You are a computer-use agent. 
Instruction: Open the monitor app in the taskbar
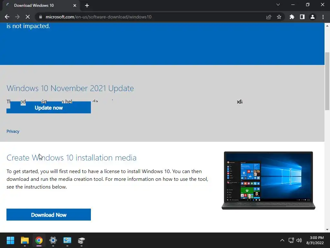[x=67, y=240]
